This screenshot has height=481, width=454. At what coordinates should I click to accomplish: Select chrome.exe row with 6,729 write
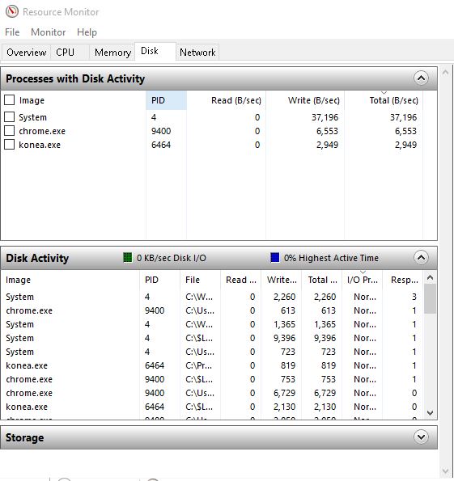coord(212,393)
